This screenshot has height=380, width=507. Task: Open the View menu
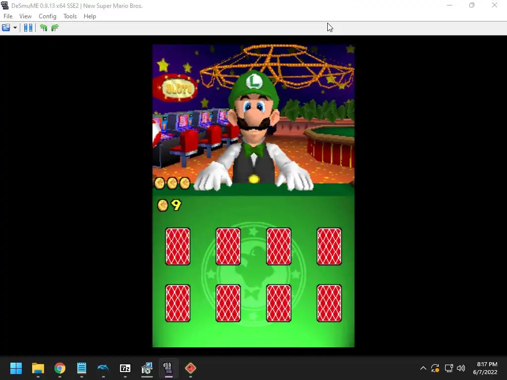click(25, 16)
